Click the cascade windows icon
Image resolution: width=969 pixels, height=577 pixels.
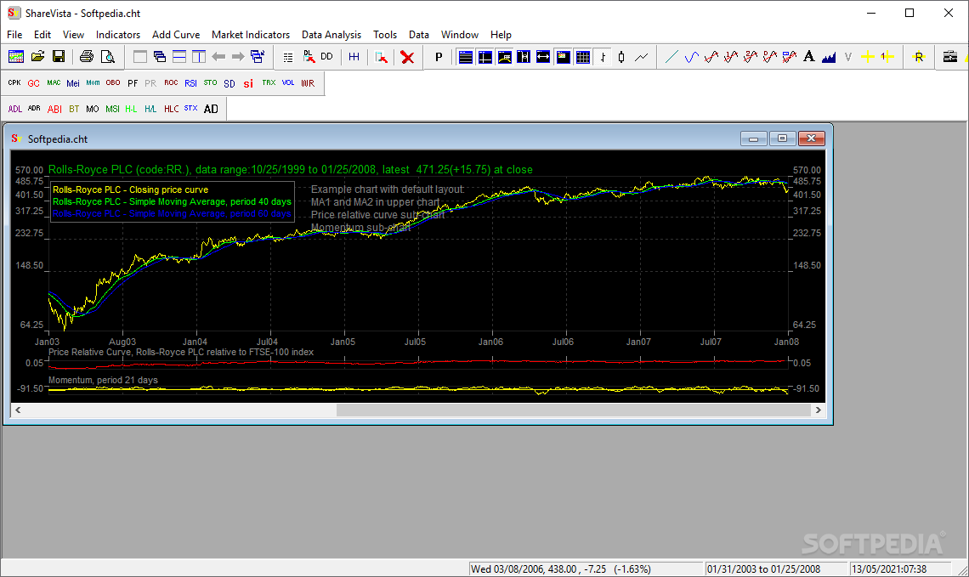[x=160, y=57]
